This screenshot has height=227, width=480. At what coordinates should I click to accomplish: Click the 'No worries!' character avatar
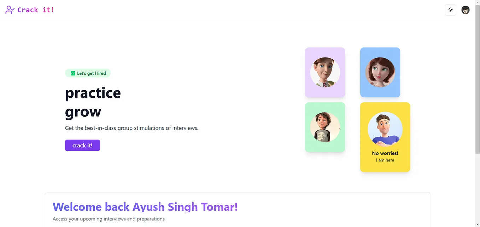click(x=385, y=129)
